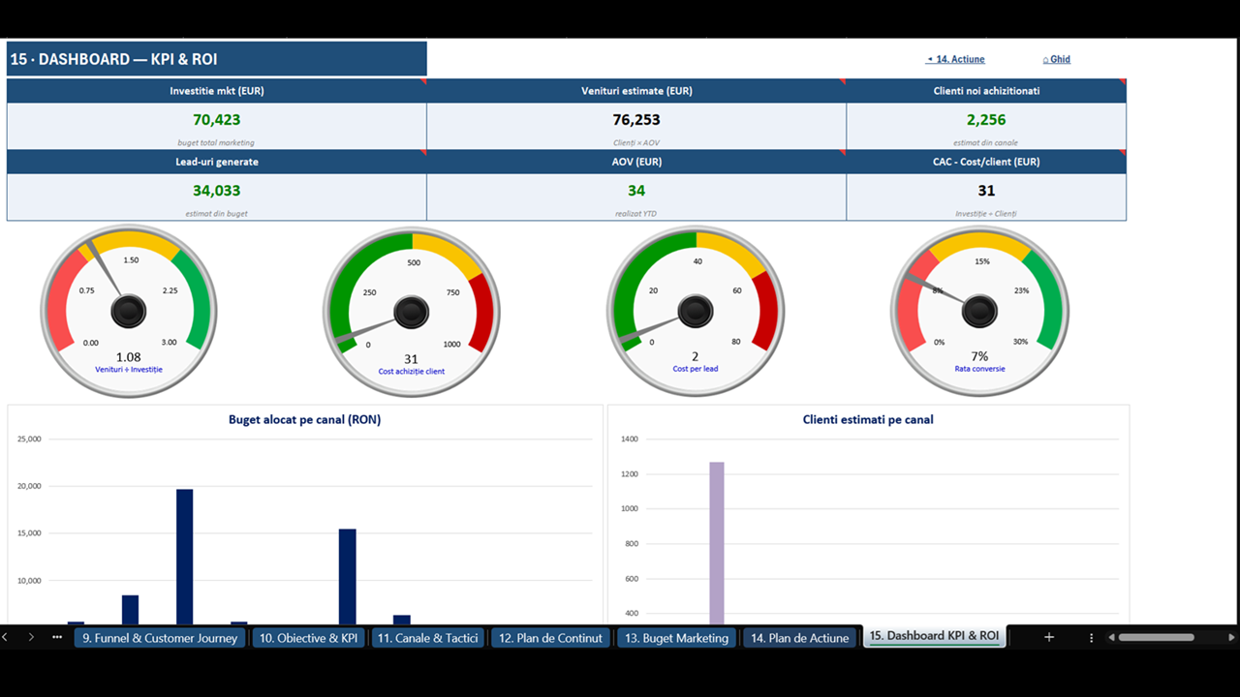This screenshot has height=697, width=1240.
Task: Click horizontal scrollbar left arrow
Action: click(1111, 637)
